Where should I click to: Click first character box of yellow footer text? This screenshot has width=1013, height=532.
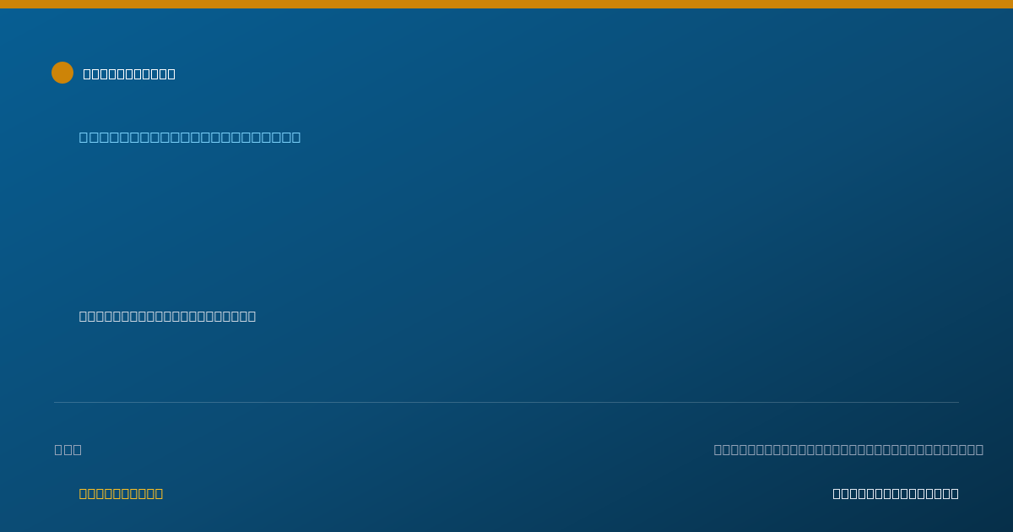[x=84, y=493]
